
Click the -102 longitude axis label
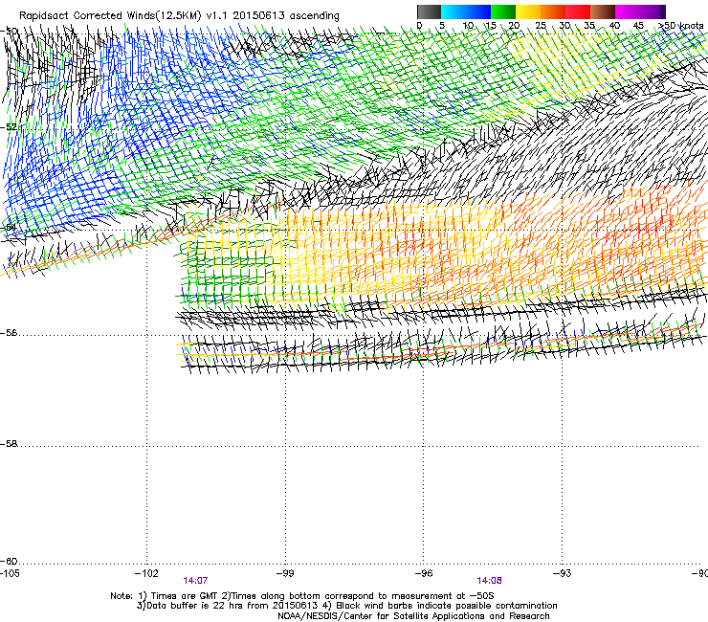pos(146,573)
